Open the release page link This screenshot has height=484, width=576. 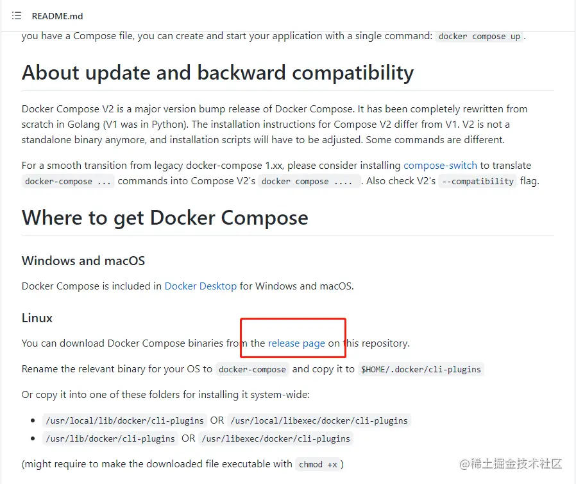296,343
